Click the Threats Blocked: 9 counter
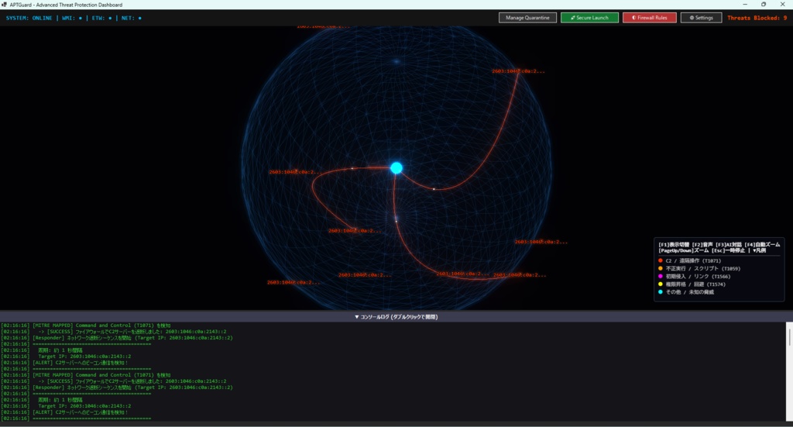793x427 pixels. point(757,18)
